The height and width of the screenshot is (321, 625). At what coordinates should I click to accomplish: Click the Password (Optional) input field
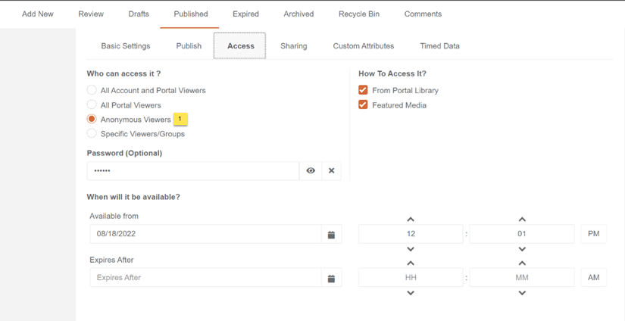click(x=193, y=171)
